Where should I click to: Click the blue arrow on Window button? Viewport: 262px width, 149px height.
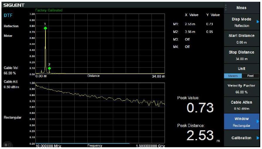(x=258, y=121)
